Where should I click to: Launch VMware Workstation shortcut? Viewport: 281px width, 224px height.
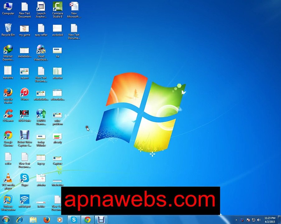pos(8,203)
